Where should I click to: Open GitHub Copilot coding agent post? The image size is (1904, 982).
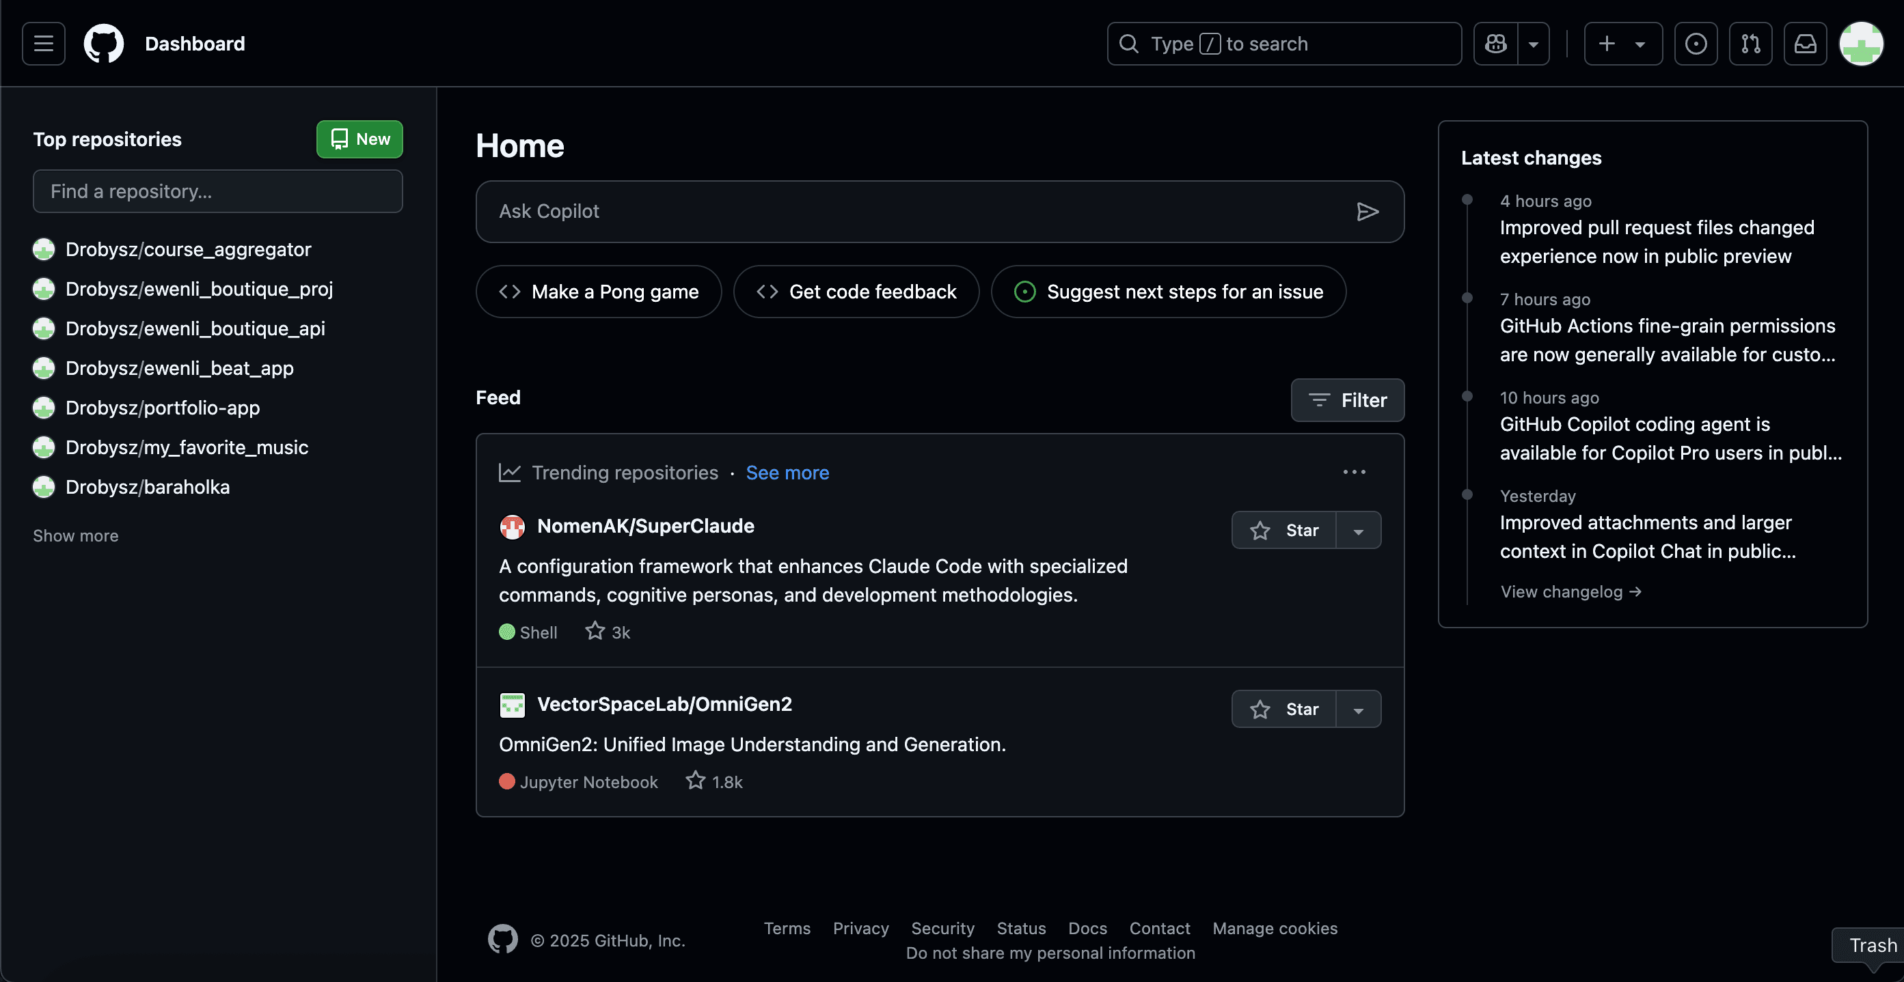[1670, 438]
